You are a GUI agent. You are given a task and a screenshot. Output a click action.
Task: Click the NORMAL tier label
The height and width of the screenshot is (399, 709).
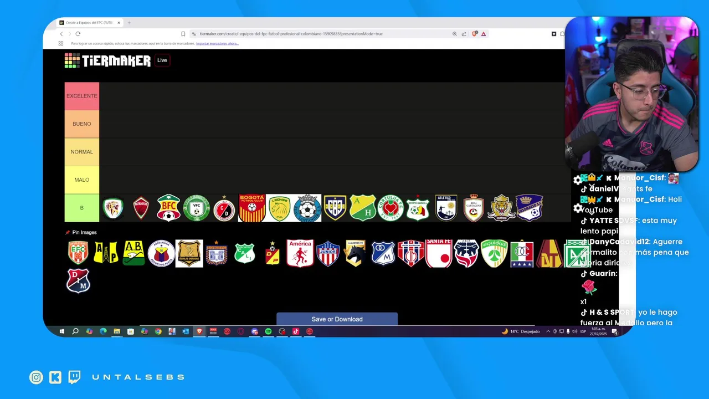click(x=81, y=152)
